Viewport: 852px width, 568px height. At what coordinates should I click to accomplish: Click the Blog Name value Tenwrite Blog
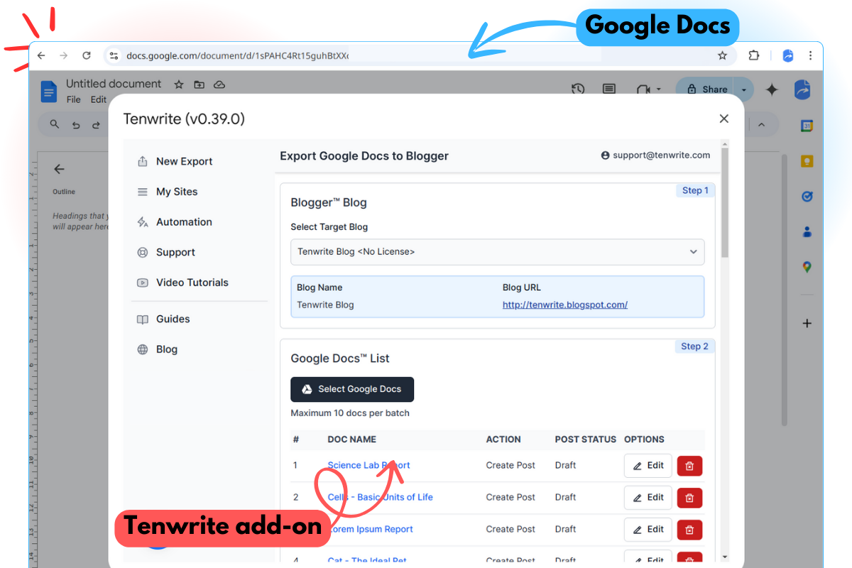[325, 305]
